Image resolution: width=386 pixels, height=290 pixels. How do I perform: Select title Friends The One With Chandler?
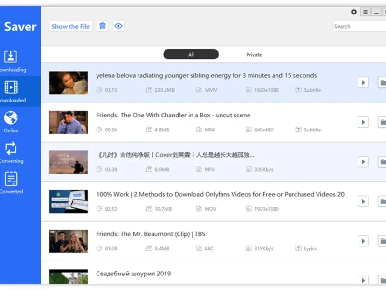[x=173, y=115]
